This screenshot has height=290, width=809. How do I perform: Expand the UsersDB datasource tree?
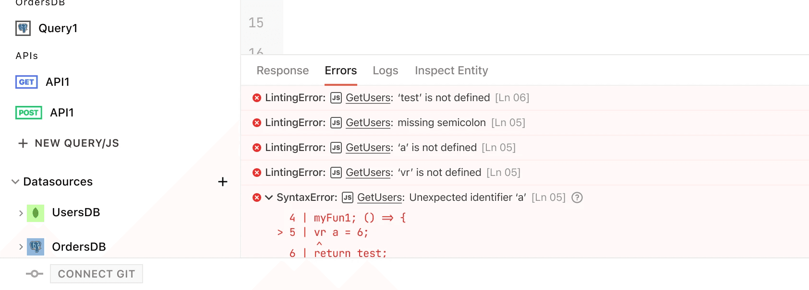(x=21, y=213)
